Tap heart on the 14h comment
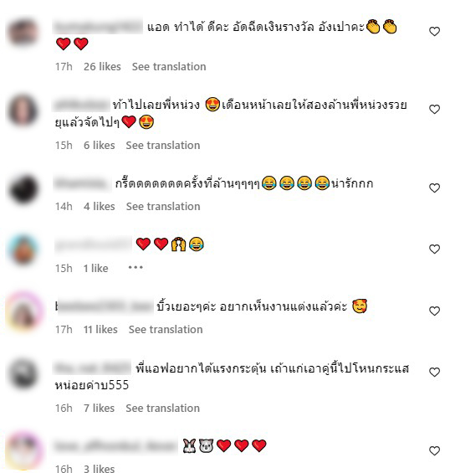450x473 pixels. [x=434, y=188]
